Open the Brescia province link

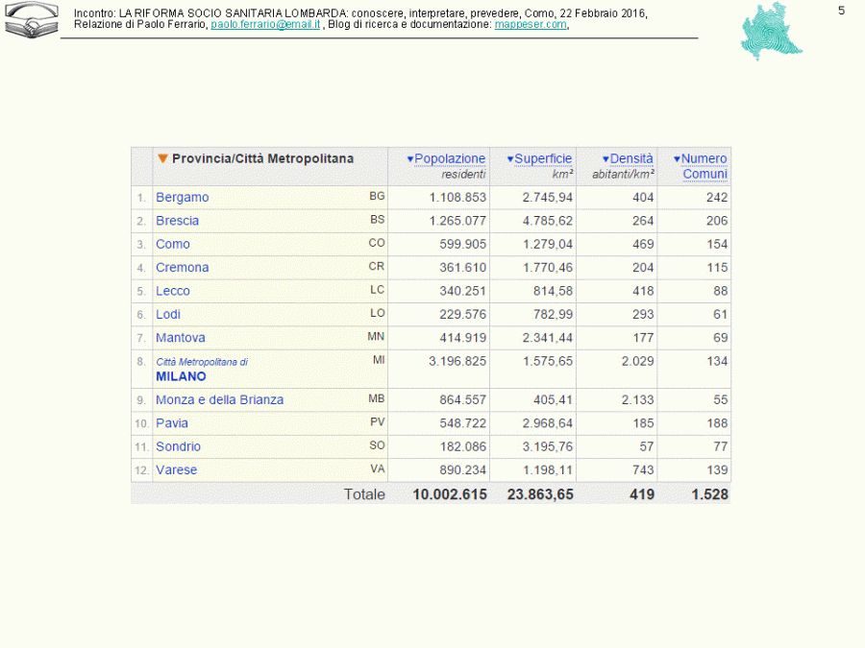click(177, 221)
